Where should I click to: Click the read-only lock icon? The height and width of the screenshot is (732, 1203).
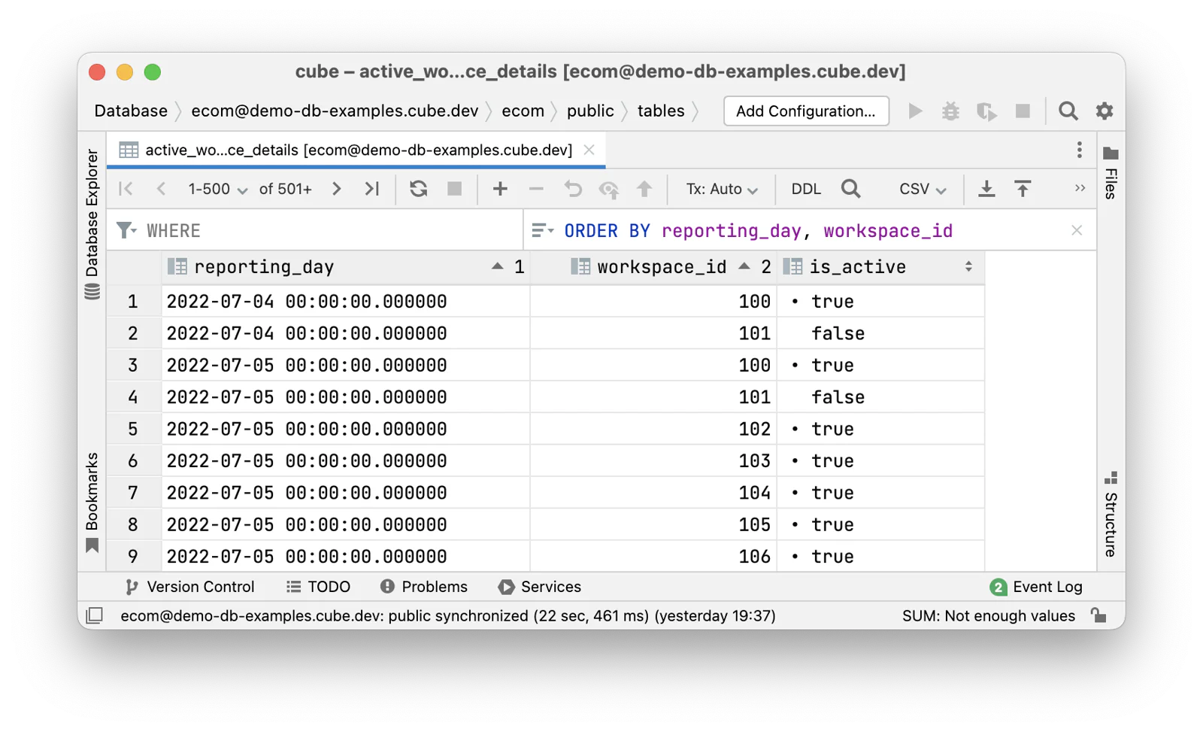pos(1098,615)
